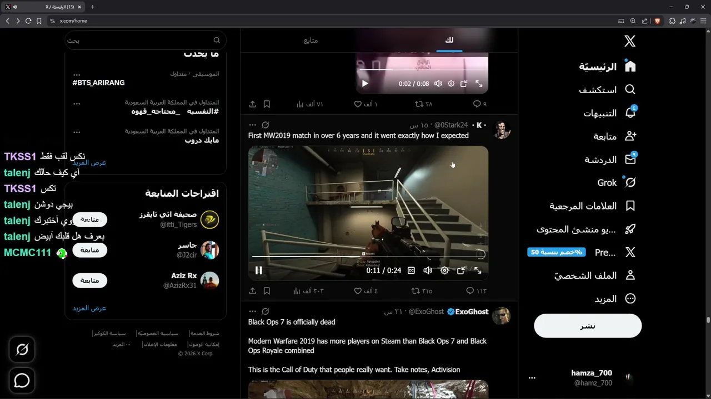Follow Aziz Rx account
The image size is (711, 399).
click(x=89, y=280)
